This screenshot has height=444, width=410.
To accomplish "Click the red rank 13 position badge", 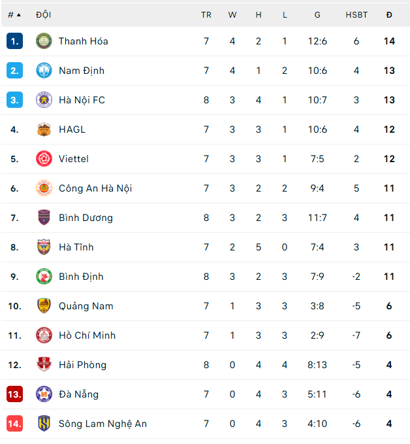I will (x=14, y=394).
